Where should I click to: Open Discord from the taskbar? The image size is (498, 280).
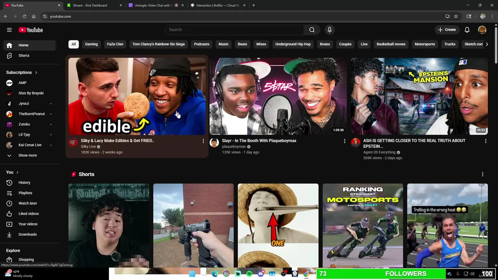[x=261, y=274]
